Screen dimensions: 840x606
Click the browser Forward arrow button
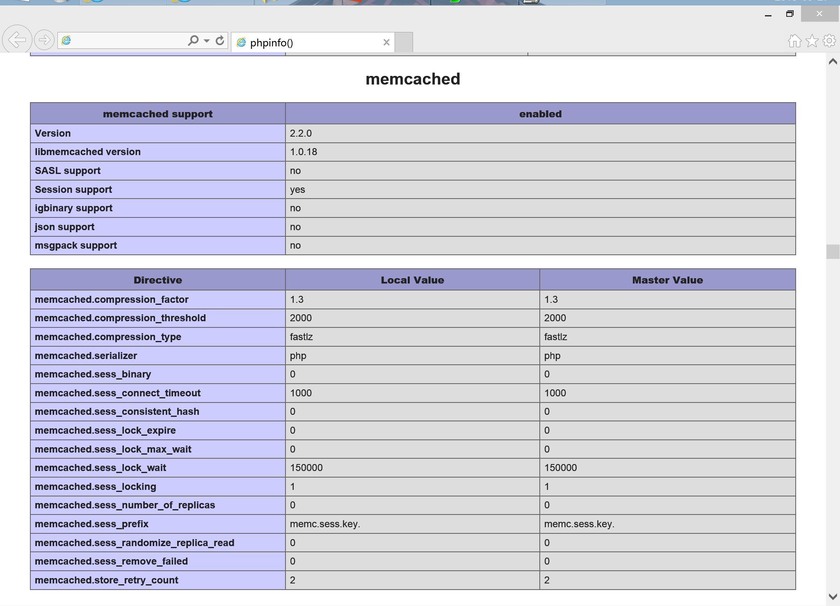(44, 40)
